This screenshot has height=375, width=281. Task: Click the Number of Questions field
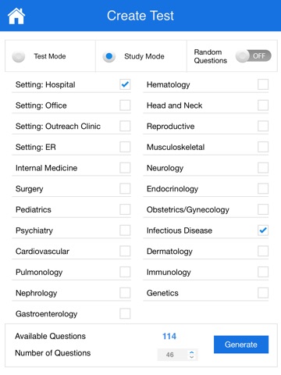coord(178,355)
